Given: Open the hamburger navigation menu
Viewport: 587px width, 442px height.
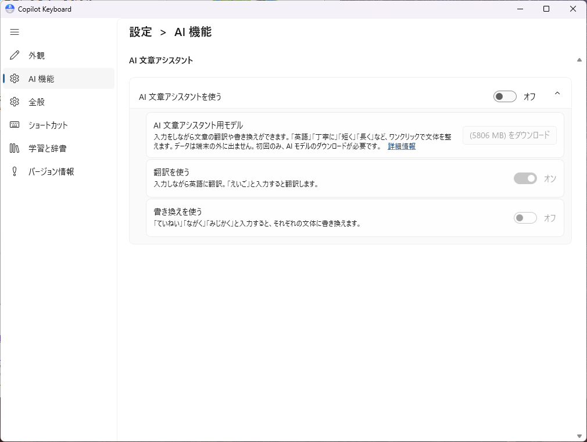Looking at the screenshot, I should [15, 32].
